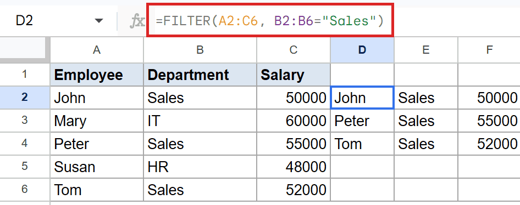Screen dimensions: 520x205
Task: Click the formula bar with FILTER formula
Action: (270, 21)
